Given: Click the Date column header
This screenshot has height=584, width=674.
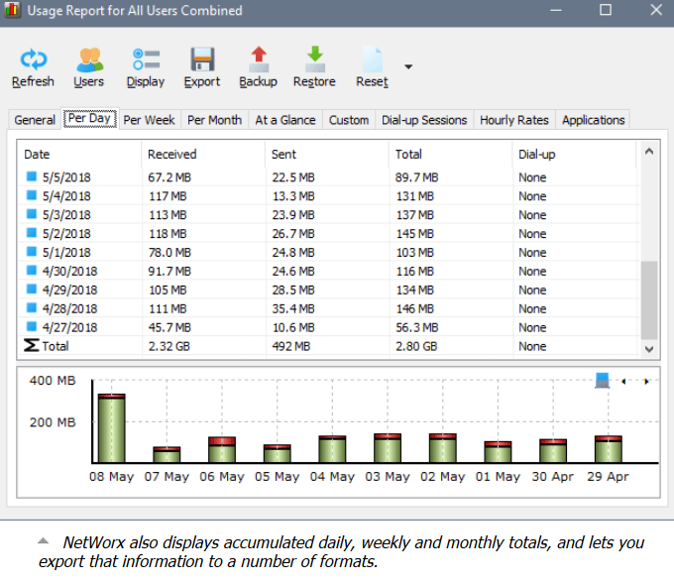Looking at the screenshot, I should (38, 155).
